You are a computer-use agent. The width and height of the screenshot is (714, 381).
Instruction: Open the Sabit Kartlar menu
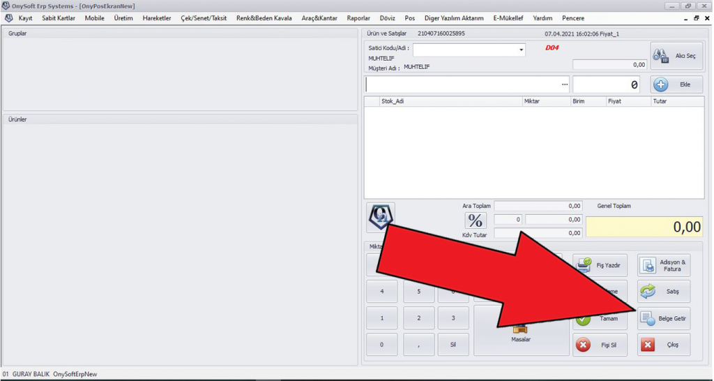pos(59,18)
